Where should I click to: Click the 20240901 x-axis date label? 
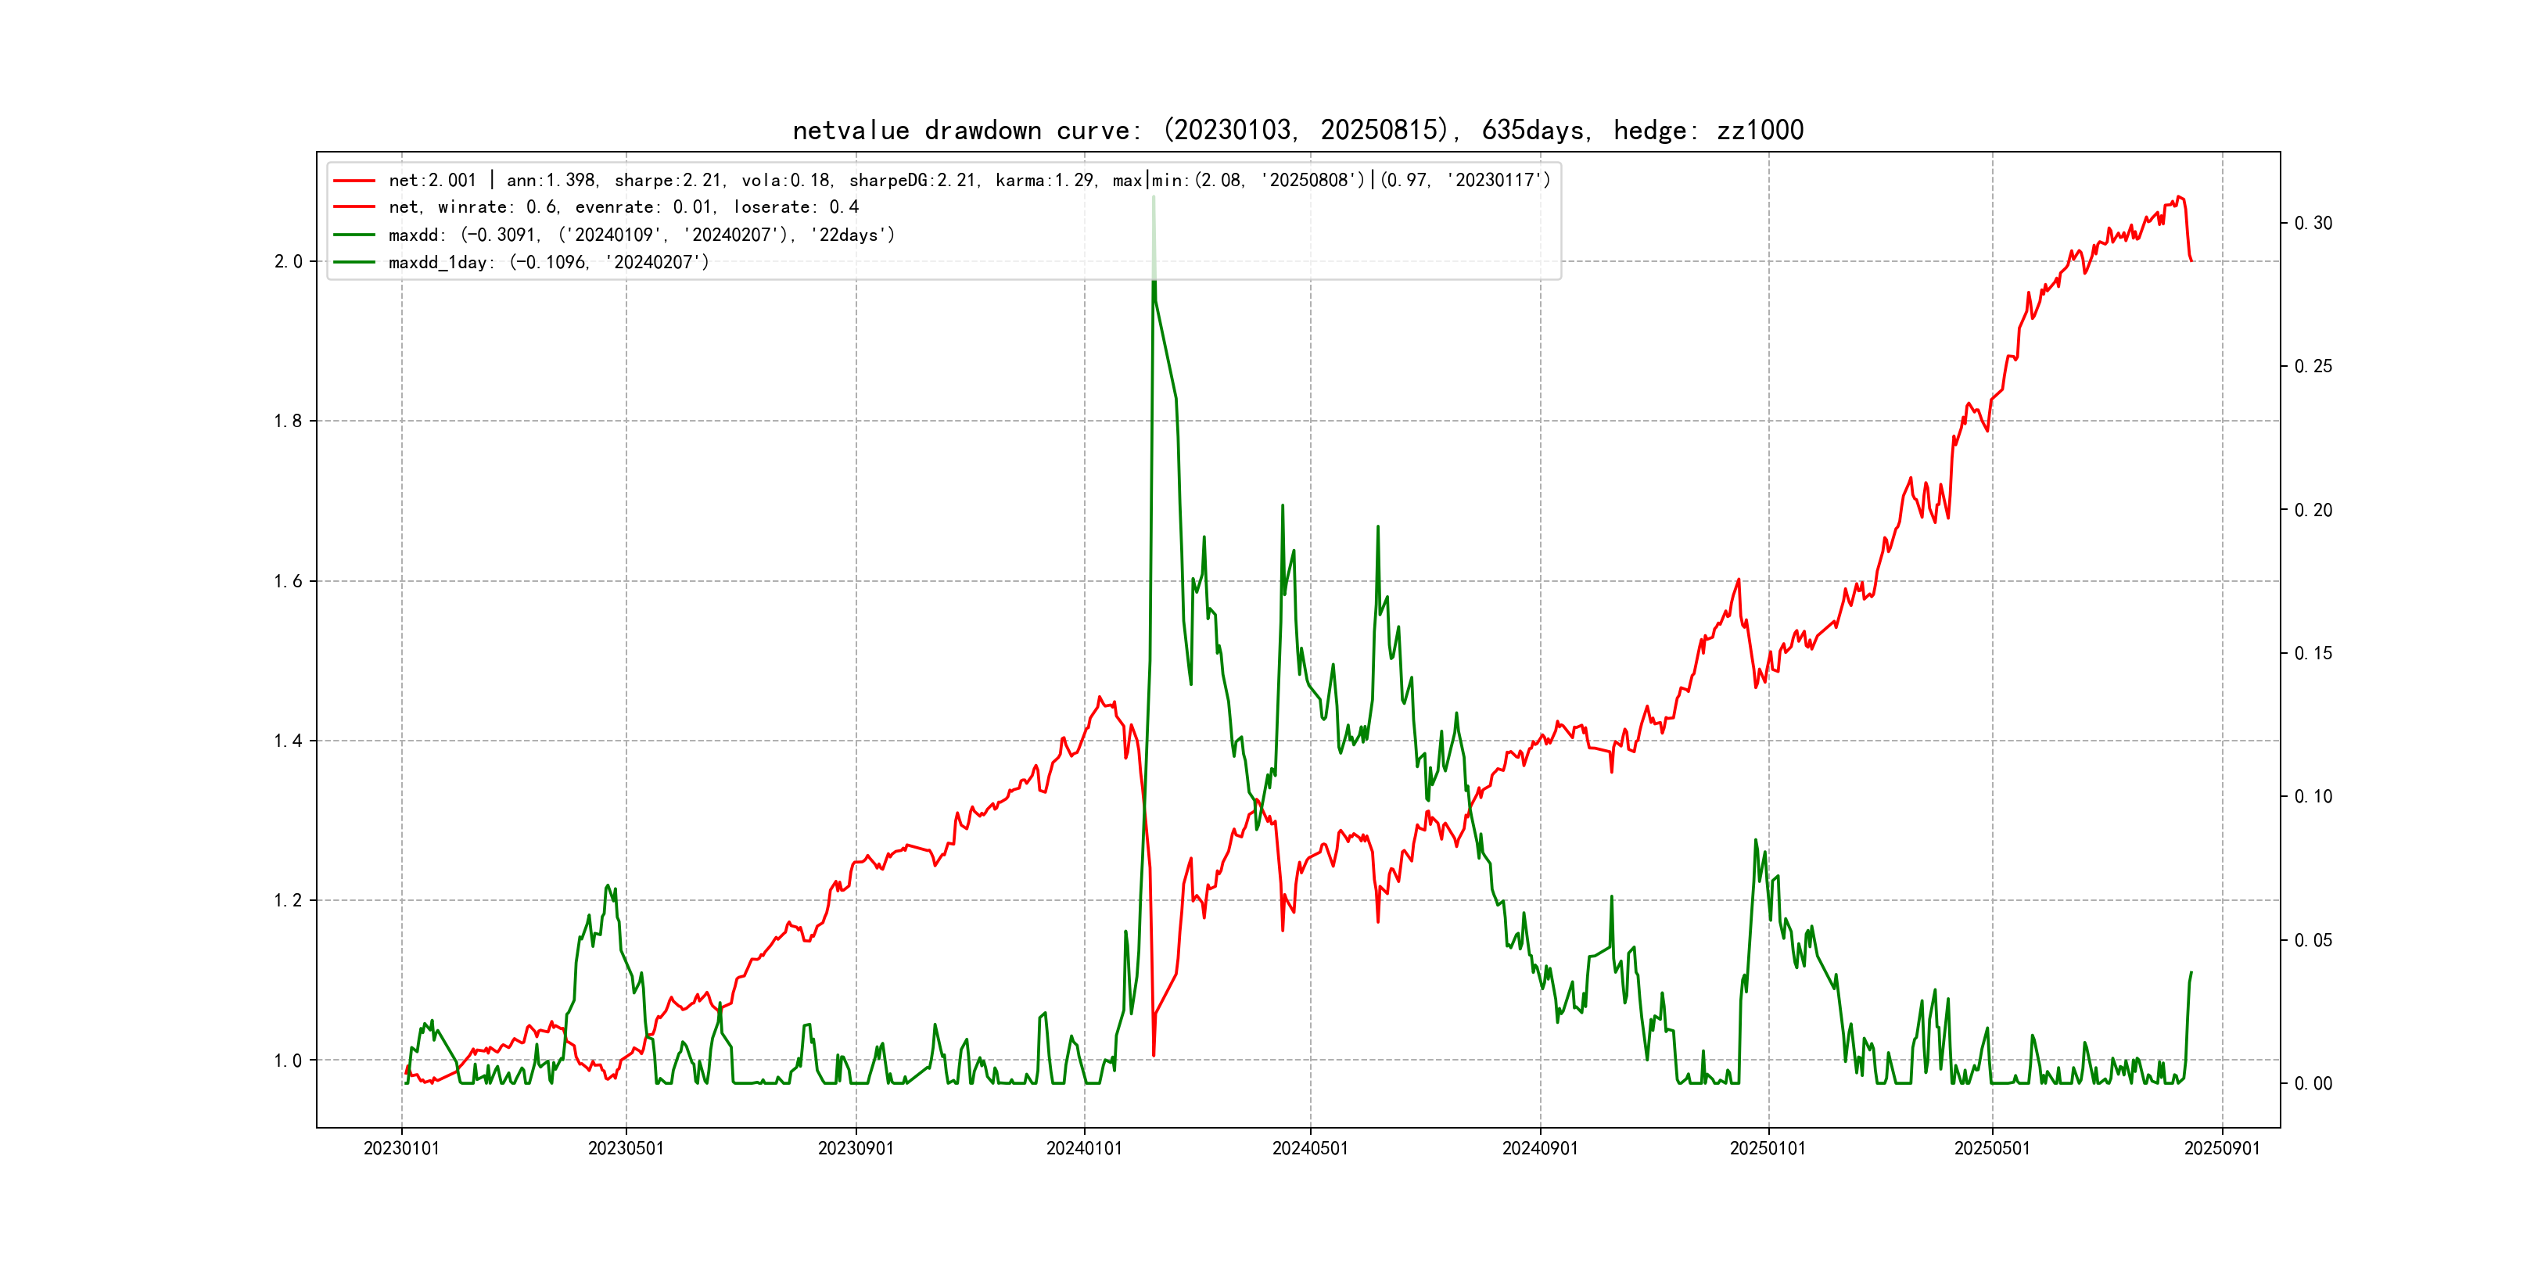pyautogui.click(x=1539, y=1149)
